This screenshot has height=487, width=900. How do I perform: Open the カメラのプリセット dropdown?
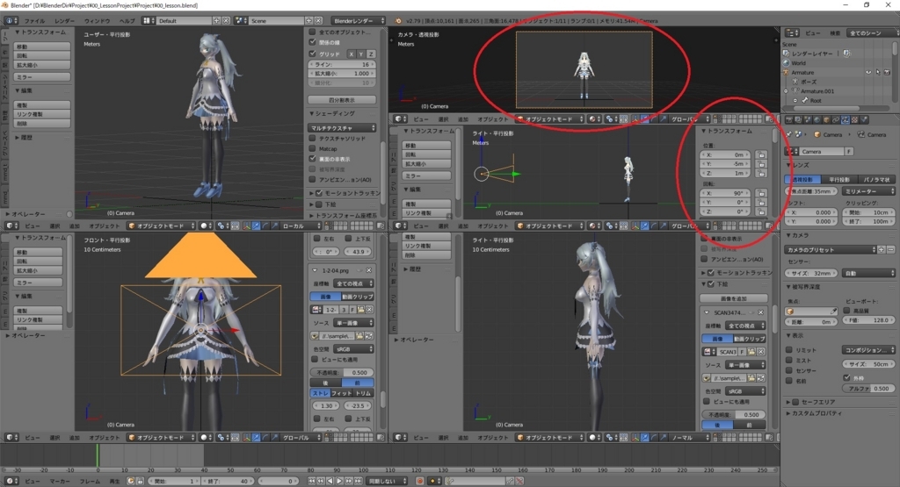[x=831, y=250]
